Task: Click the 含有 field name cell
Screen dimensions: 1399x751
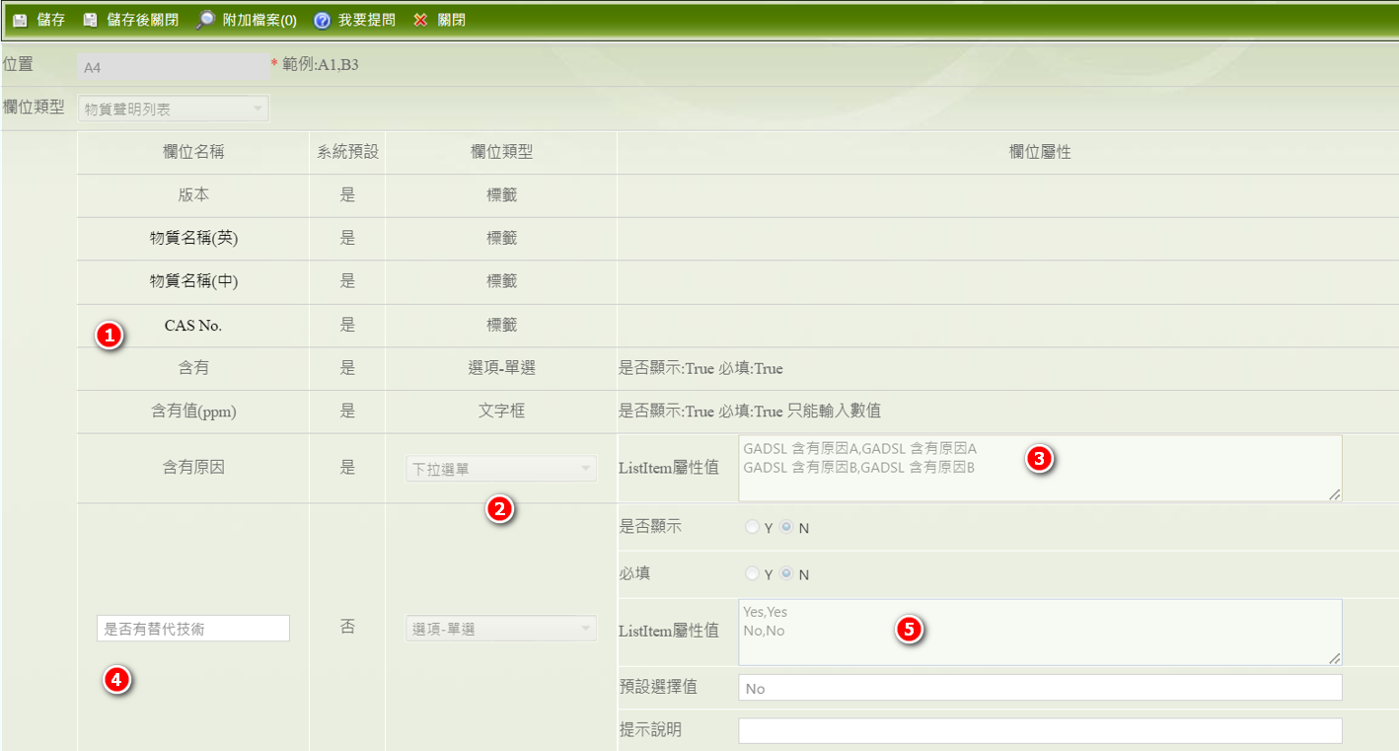Action: coord(193,369)
